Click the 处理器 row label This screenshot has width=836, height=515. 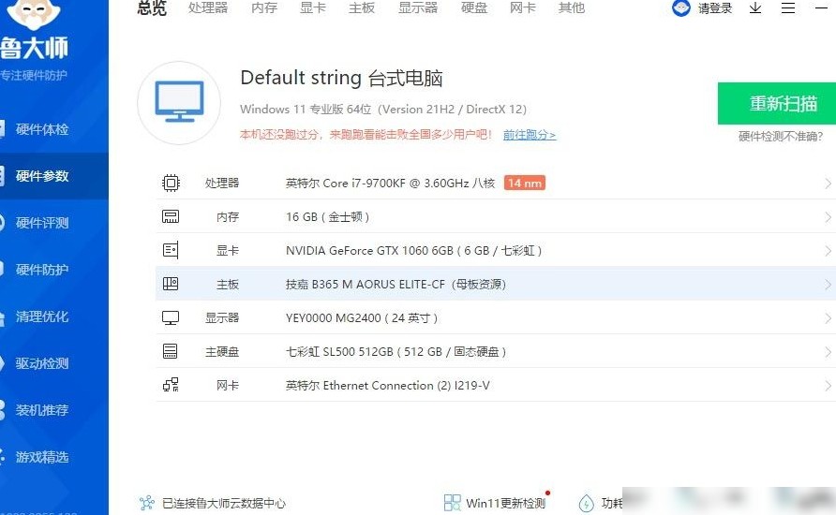tap(222, 184)
